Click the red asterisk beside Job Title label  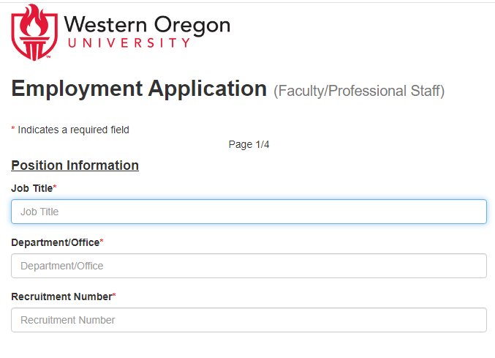(x=55, y=187)
